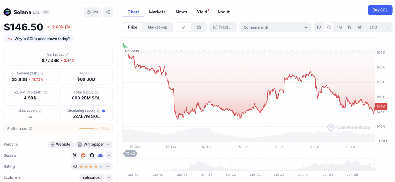Click the 12.63% (7d) price change

pos(59,27)
